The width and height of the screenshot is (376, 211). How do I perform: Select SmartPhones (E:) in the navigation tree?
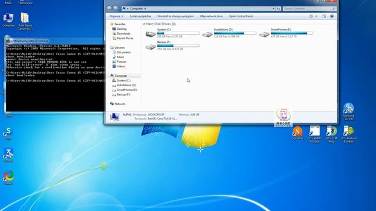127,90
